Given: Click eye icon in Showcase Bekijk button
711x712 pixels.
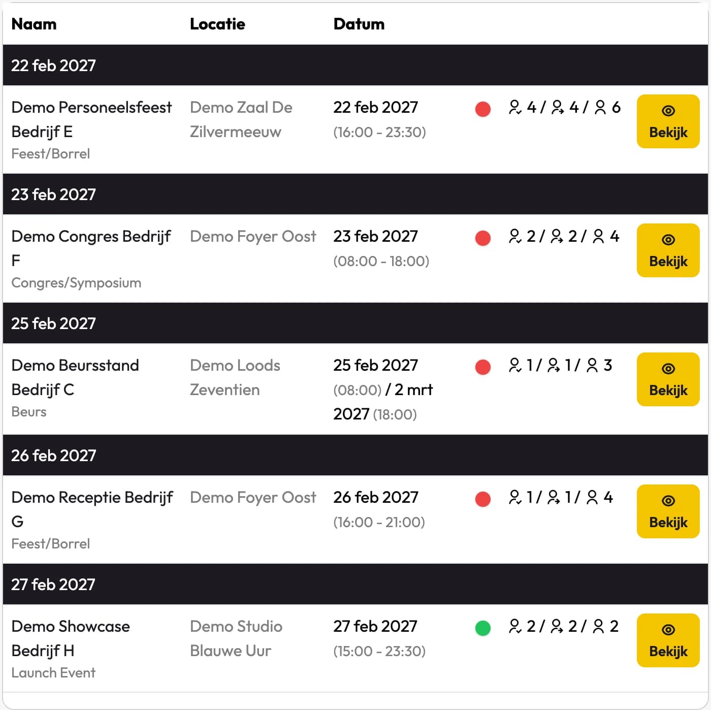Looking at the screenshot, I should tap(668, 630).
